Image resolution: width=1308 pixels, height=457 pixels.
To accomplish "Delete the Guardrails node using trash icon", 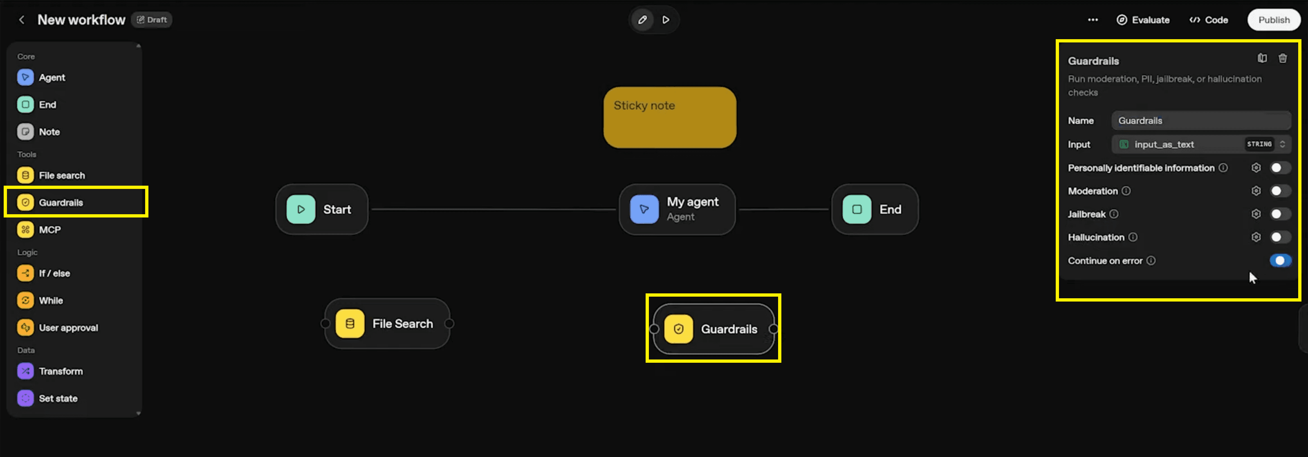I will pos(1282,58).
